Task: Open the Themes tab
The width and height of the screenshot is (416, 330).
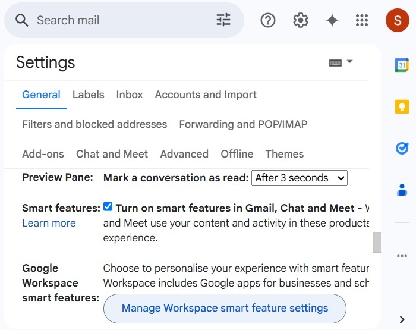Action: tap(285, 154)
